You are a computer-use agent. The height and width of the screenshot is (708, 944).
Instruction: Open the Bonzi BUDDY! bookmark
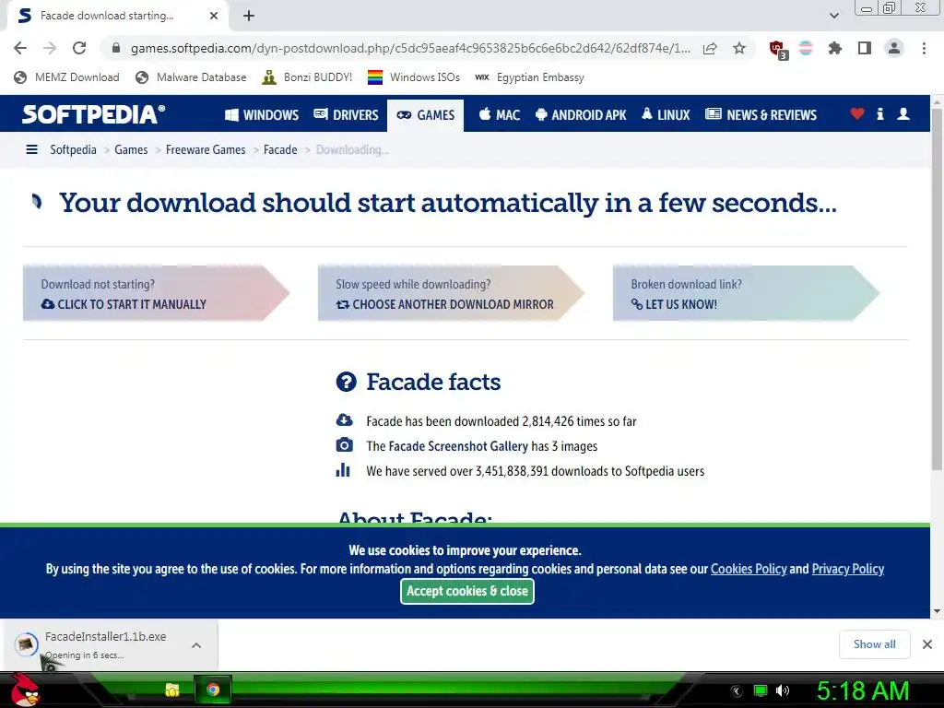(307, 77)
